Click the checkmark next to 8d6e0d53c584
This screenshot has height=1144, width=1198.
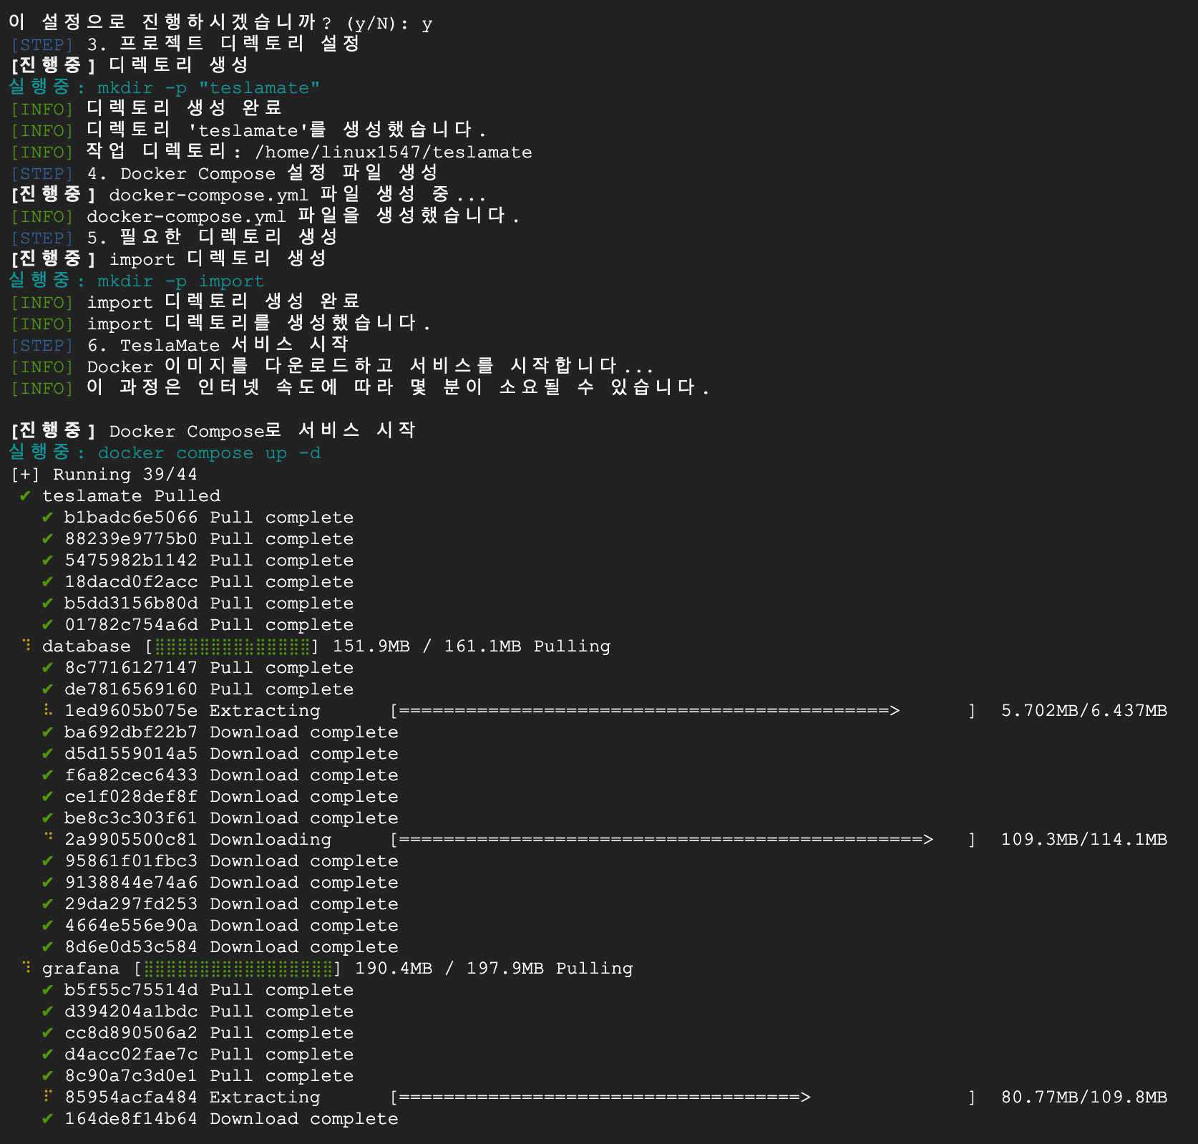click(48, 946)
